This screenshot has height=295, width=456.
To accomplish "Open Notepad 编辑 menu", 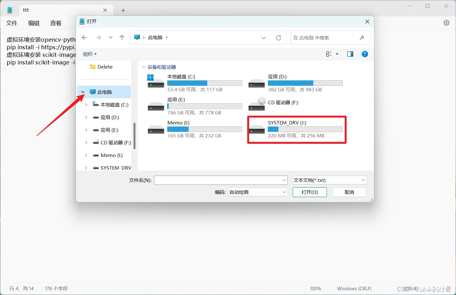I will pos(34,23).
